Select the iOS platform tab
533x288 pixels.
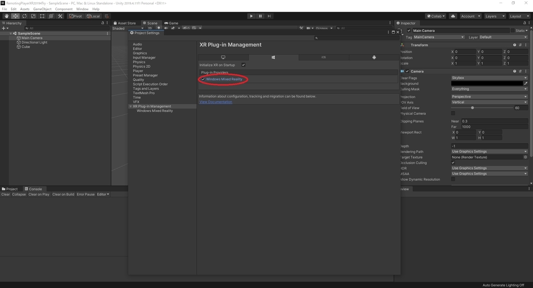324,58
